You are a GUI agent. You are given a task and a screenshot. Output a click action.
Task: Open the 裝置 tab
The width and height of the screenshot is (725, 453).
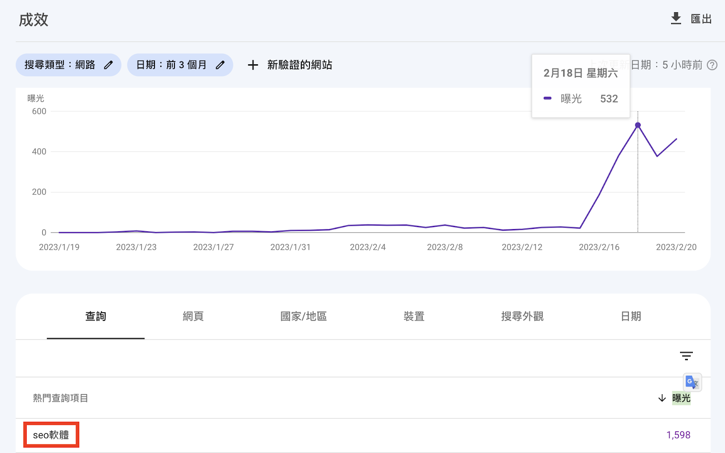[x=414, y=316]
